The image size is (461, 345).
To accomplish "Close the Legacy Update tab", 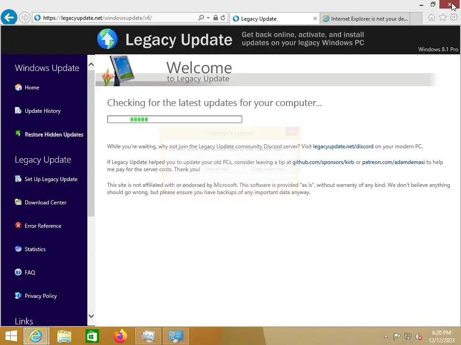I will [315, 18].
